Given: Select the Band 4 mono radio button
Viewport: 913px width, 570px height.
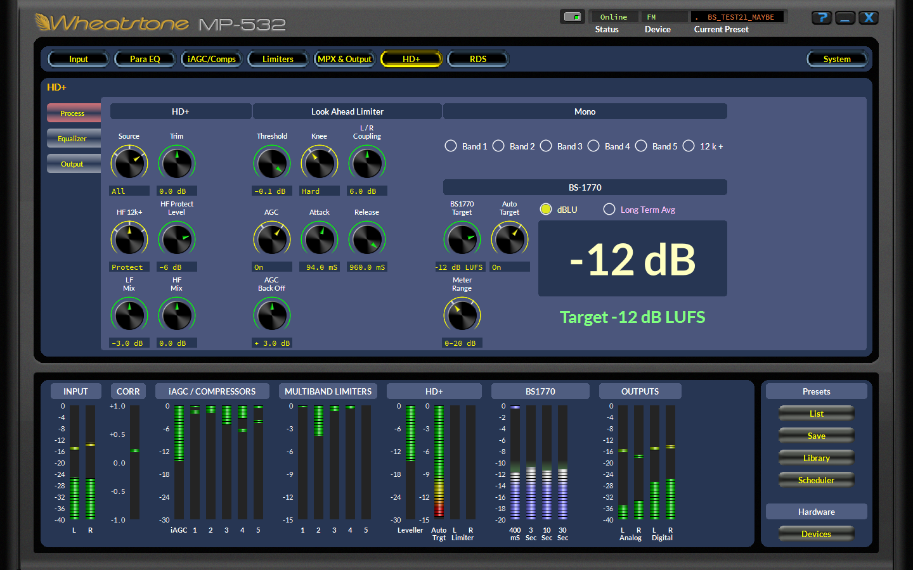Looking at the screenshot, I should [x=593, y=146].
